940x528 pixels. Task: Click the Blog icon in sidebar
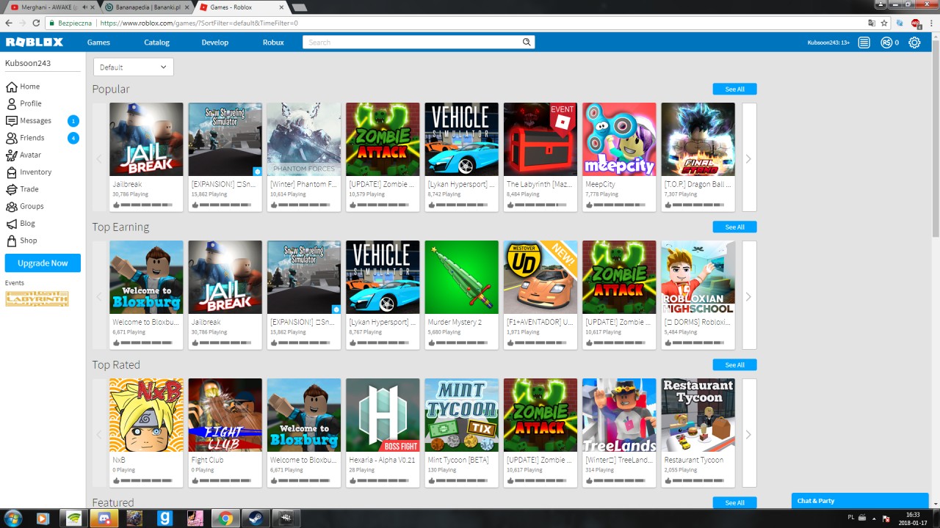point(11,224)
